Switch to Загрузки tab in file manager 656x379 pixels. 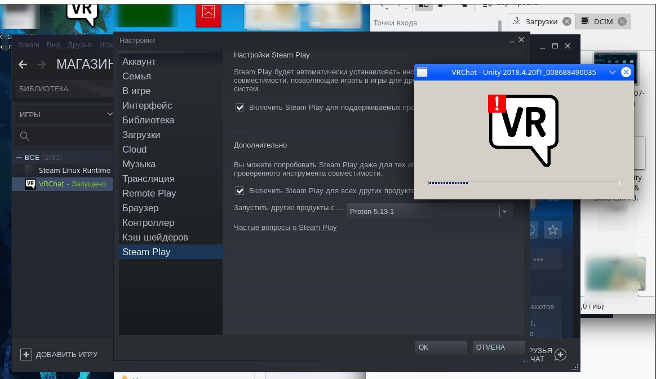[x=542, y=21]
